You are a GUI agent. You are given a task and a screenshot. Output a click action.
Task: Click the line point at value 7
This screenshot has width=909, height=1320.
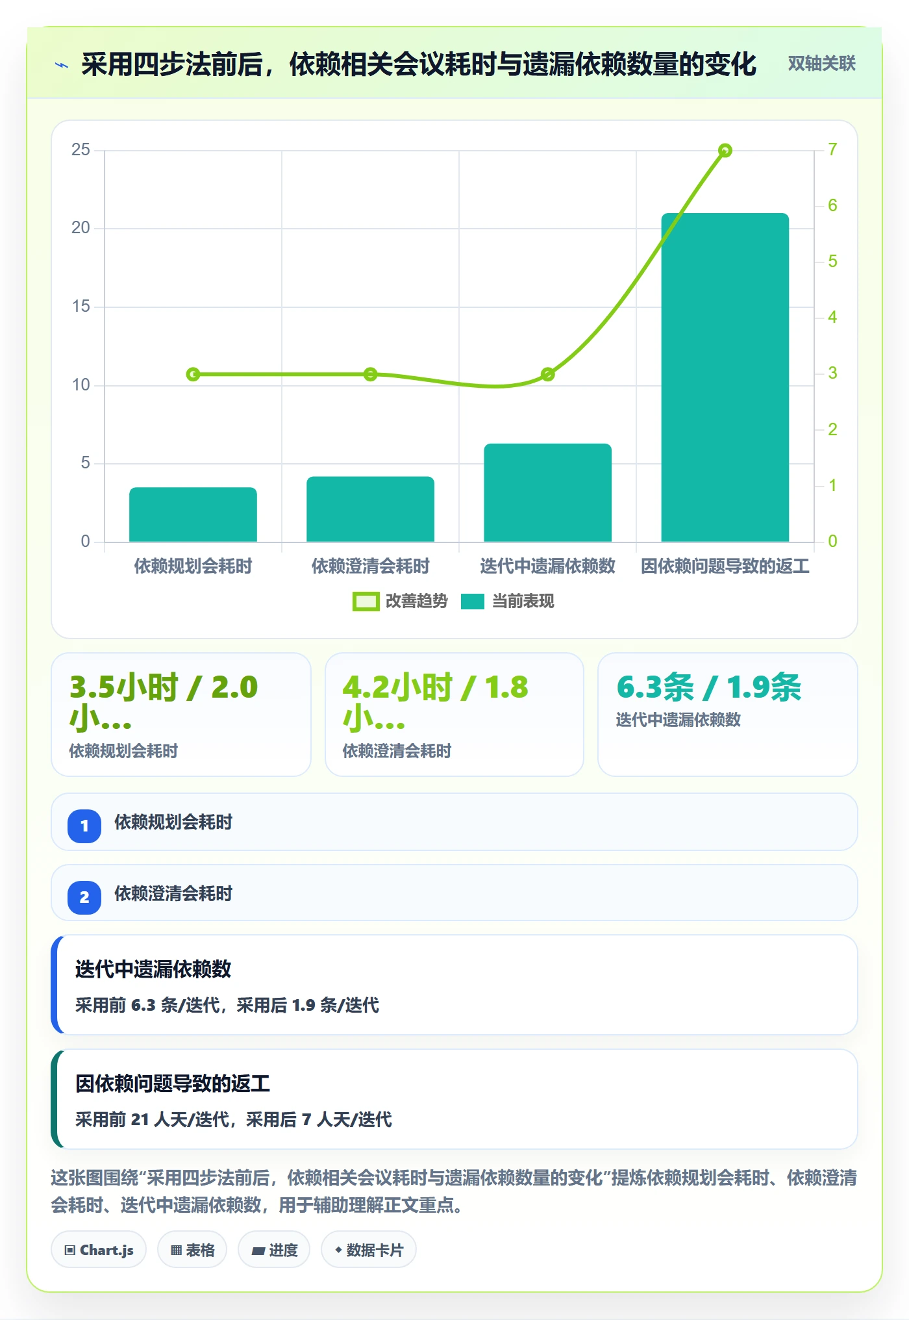coord(725,151)
